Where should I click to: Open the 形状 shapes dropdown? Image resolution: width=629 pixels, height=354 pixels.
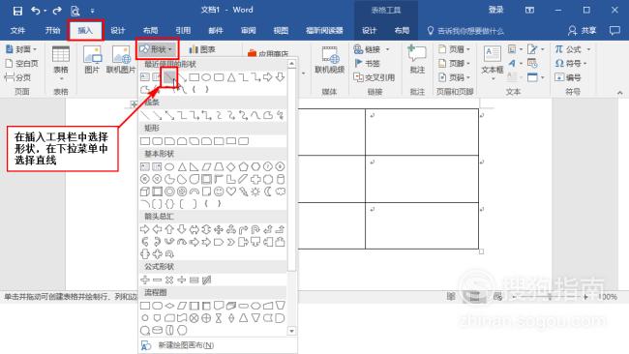[157, 49]
